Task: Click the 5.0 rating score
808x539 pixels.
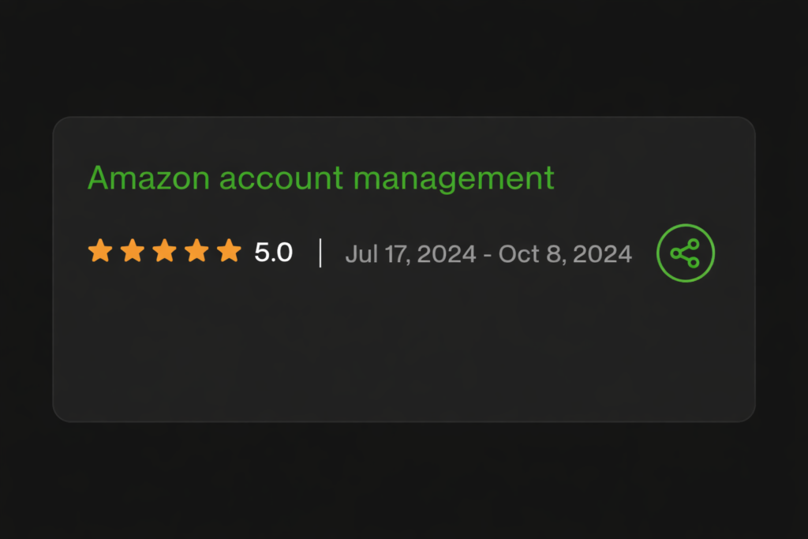Action: [x=273, y=253]
